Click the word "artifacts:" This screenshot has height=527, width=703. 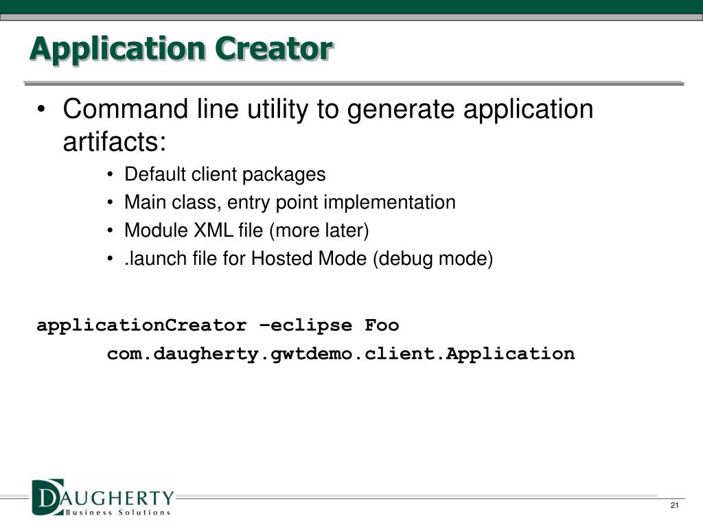(x=115, y=141)
